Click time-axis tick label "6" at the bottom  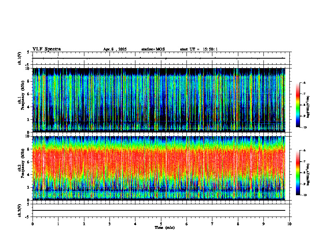[187, 224]
